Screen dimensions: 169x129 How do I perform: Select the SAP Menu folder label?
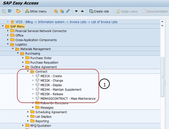pos(17,27)
